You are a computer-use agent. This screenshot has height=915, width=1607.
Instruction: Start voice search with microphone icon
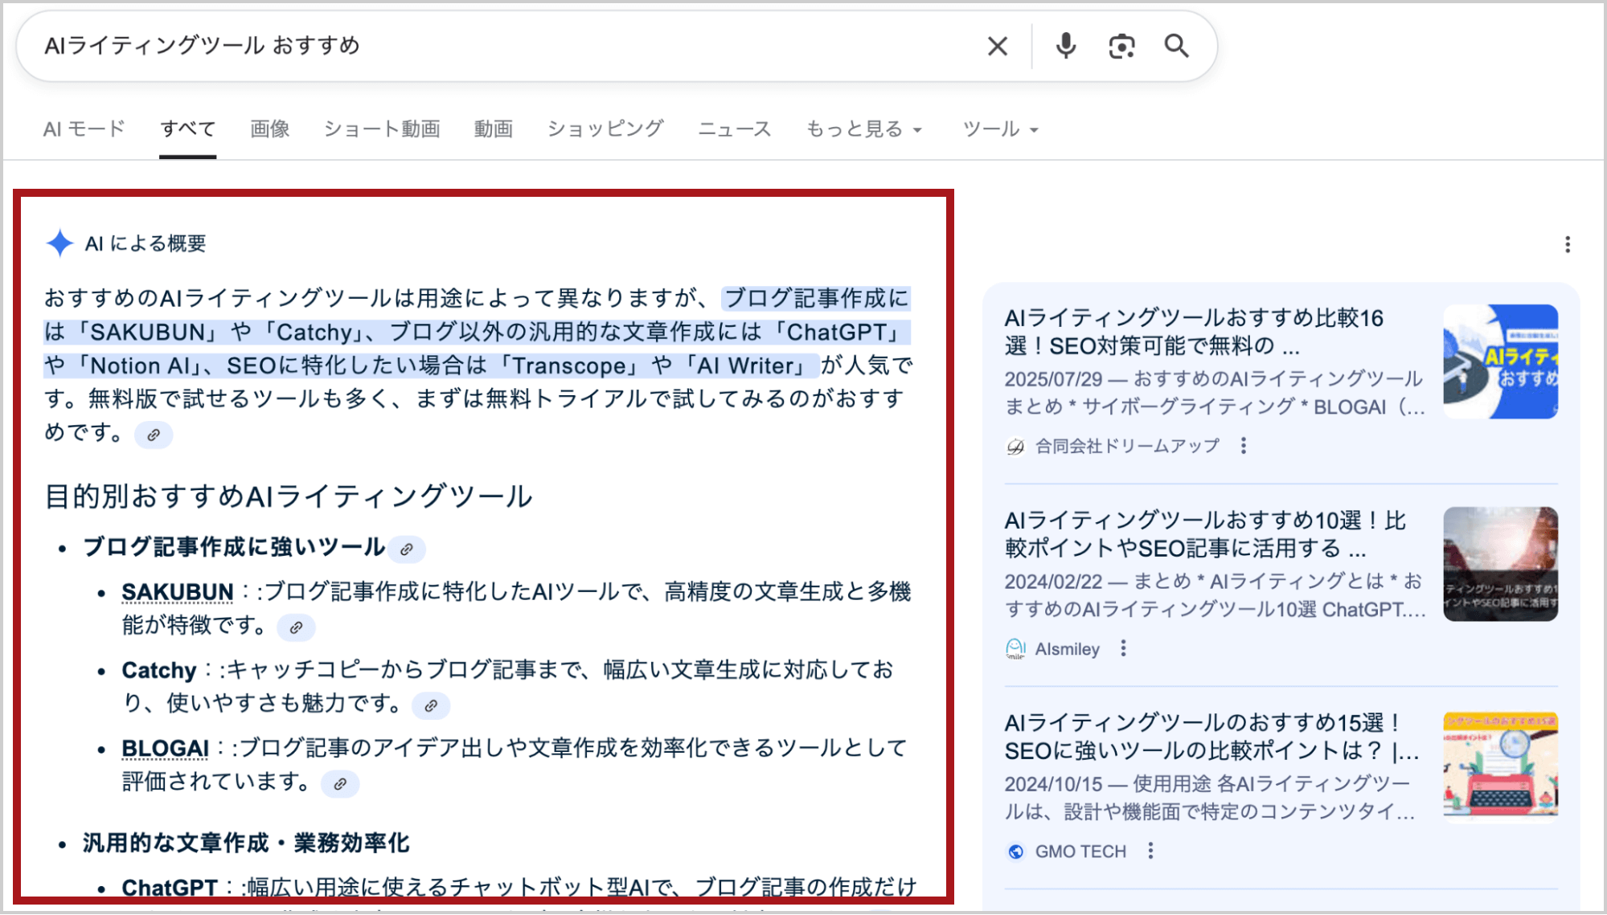[x=1066, y=47]
